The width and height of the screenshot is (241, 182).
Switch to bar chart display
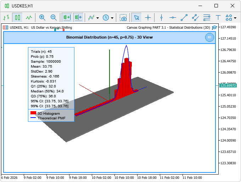[x=6, y=17]
